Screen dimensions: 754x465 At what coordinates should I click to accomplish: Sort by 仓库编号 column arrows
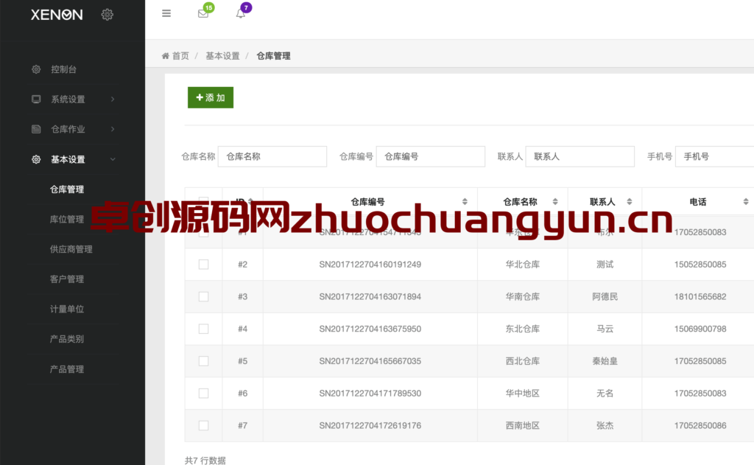465,202
